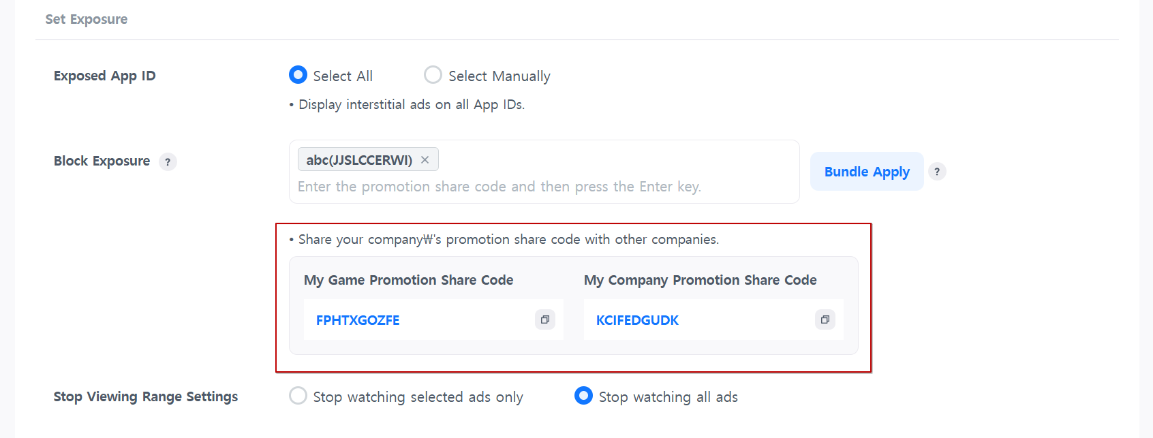The width and height of the screenshot is (1153, 438).
Task: Pick the "Stop watching all ads" radio
Action: (583, 396)
